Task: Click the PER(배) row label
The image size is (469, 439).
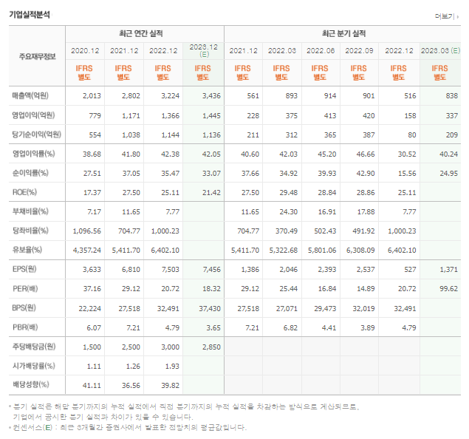Action: [x=25, y=288]
